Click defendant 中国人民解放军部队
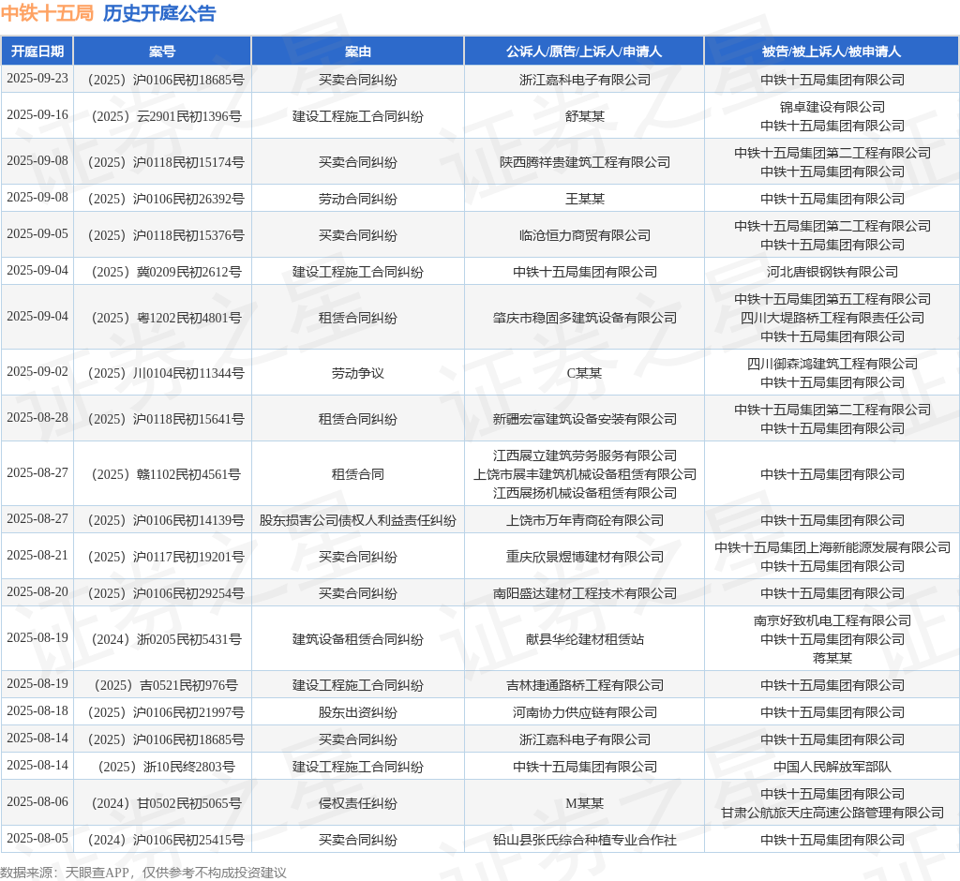The image size is (960, 881). [832, 767]
